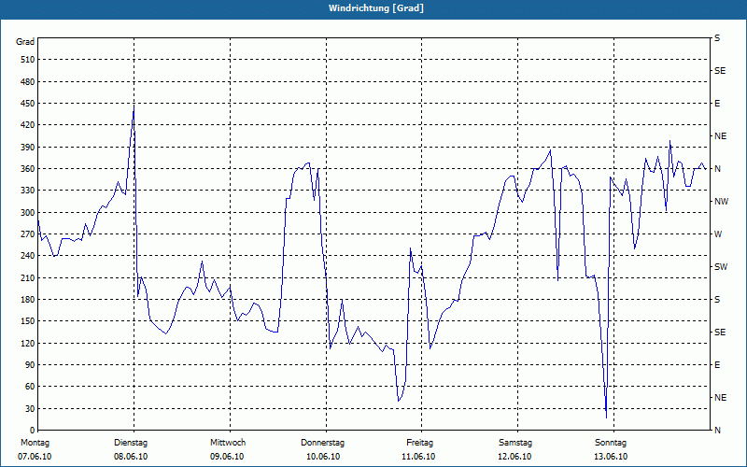Click the 0 value at axis origin
This screenshot has width=747, height=467.
[x=32, y=431]
